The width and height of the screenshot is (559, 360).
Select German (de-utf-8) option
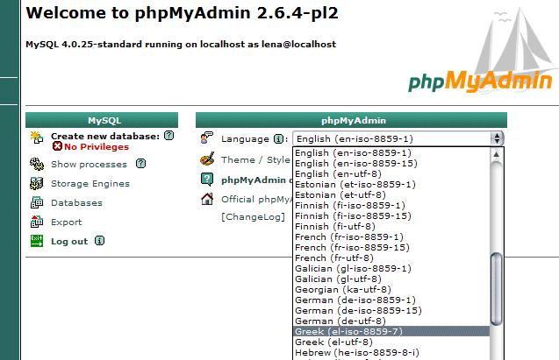pyautogui.click(x=391, y=321)
